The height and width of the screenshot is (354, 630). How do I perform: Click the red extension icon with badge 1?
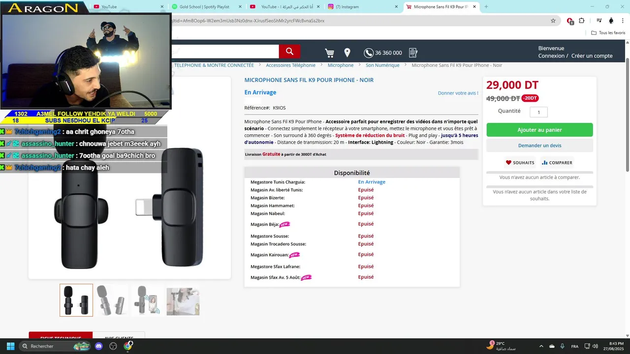(x=570, y=21)
